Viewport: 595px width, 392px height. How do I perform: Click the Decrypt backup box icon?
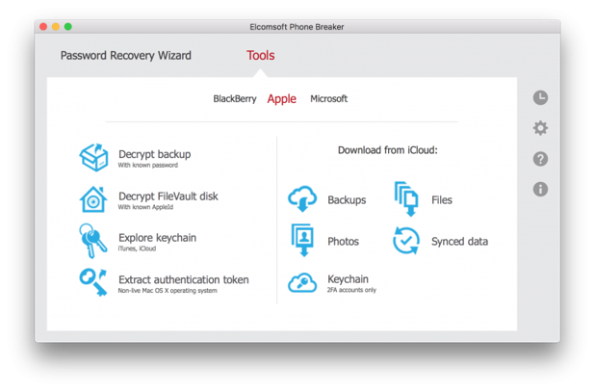click(x=93, y=157)
